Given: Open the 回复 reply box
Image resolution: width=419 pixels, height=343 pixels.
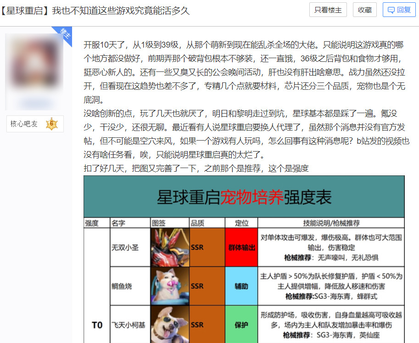Looking at the screenshot, I should pyautogui.click(x=399, y=10).
